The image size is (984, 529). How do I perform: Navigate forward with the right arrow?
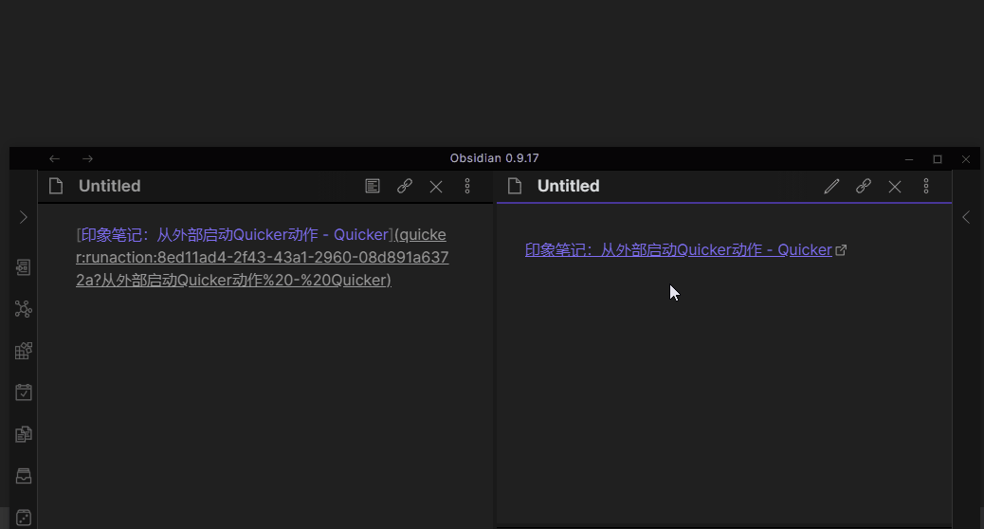[87, 158]
